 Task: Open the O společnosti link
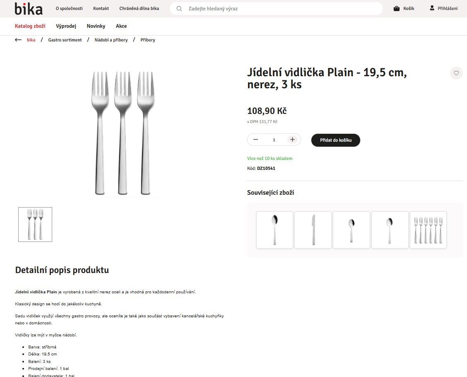[x=69, y=8]
